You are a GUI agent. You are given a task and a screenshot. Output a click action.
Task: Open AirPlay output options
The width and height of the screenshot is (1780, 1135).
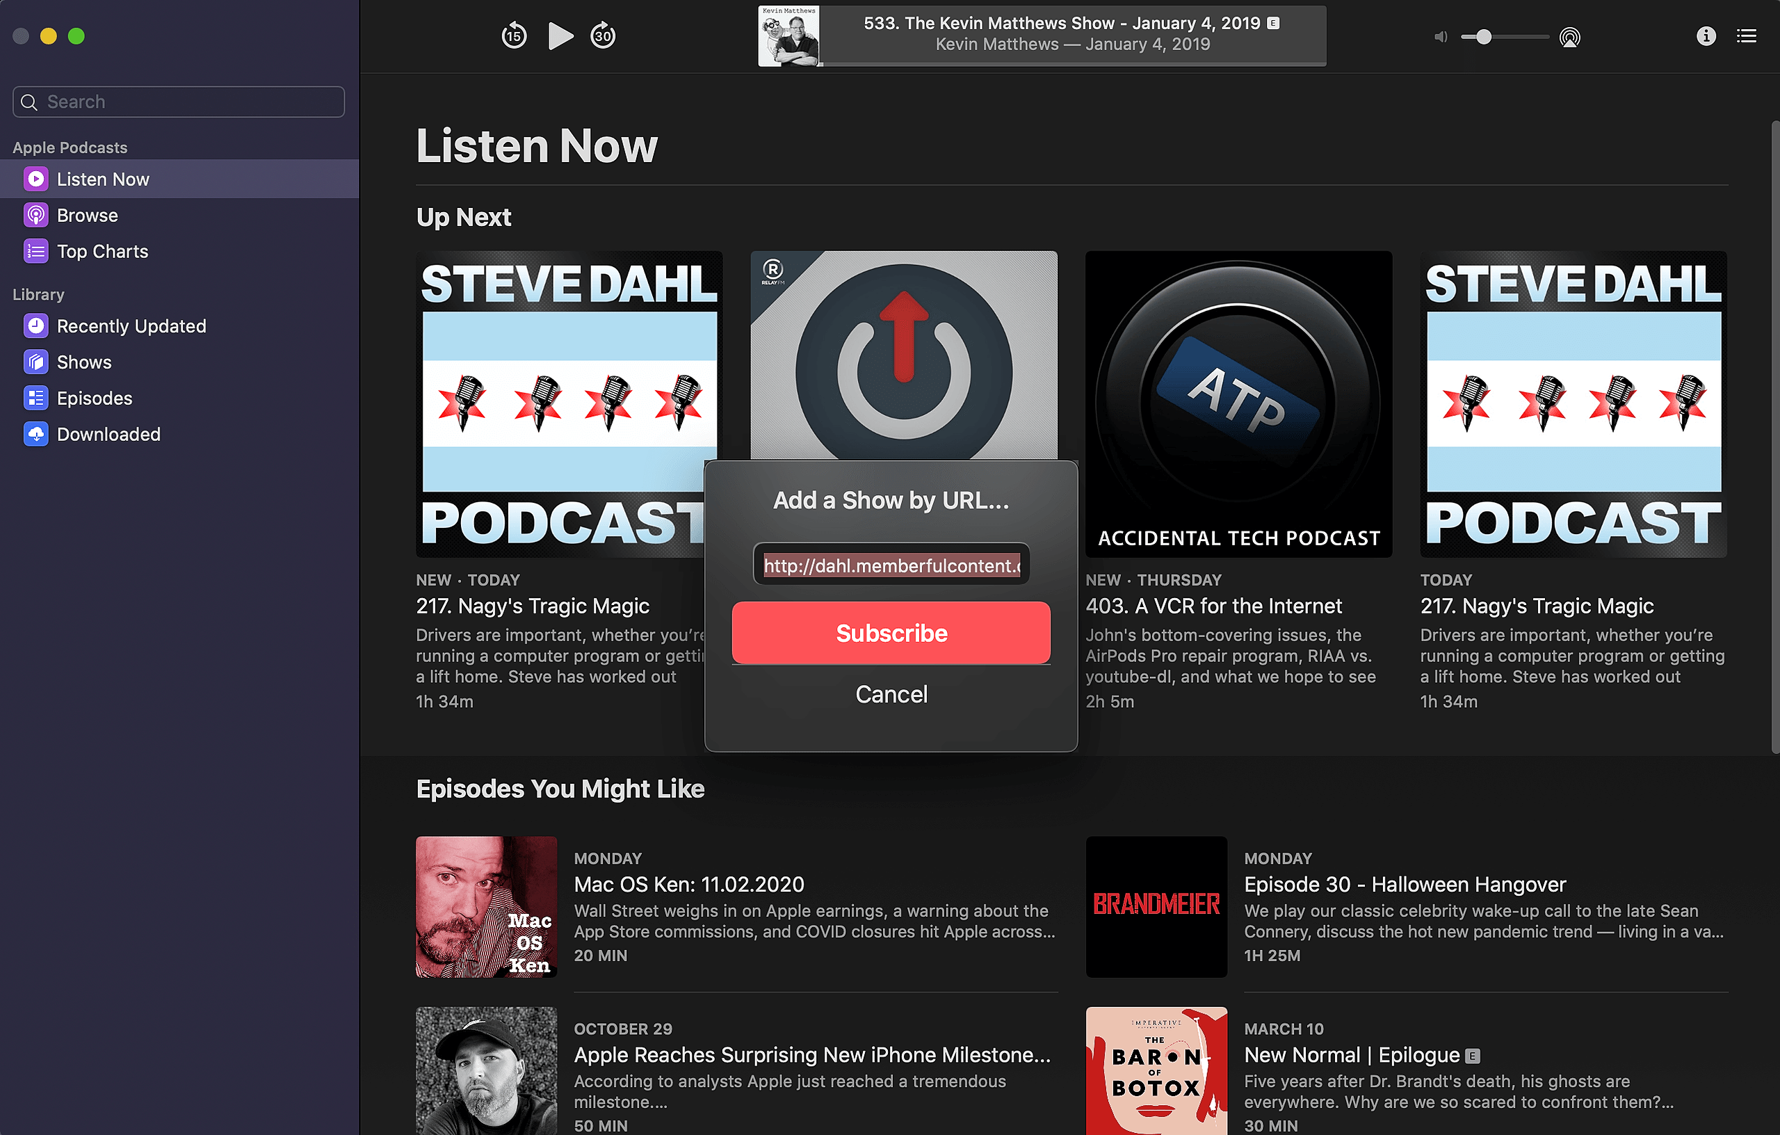click(1569, 37)
